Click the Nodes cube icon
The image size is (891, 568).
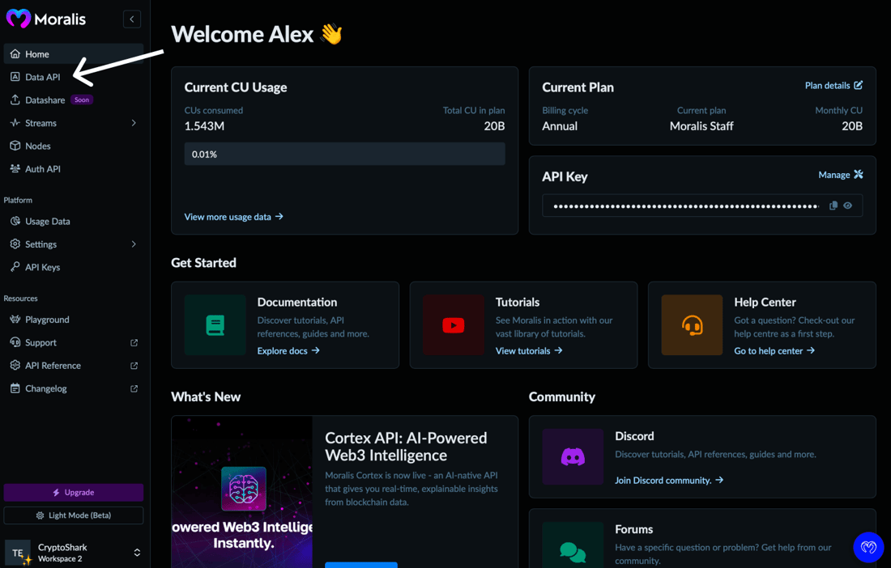click(15, 146)
